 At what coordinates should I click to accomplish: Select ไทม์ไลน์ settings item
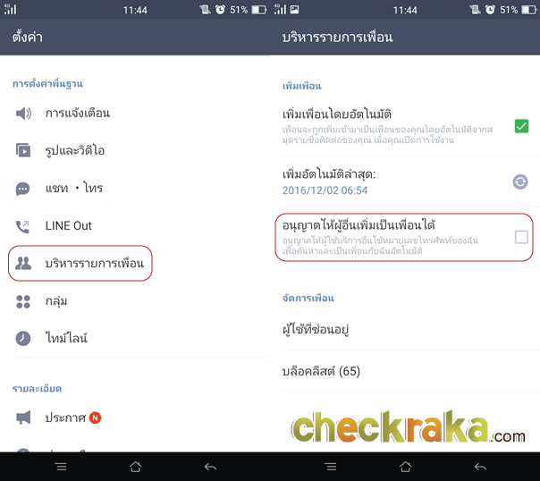(135, 339)
